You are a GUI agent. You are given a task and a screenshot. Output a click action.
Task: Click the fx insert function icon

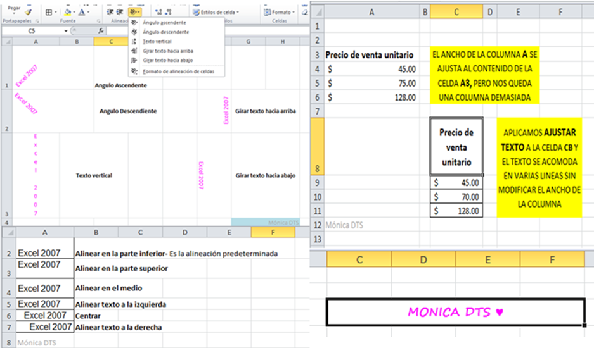coord(101,30)
